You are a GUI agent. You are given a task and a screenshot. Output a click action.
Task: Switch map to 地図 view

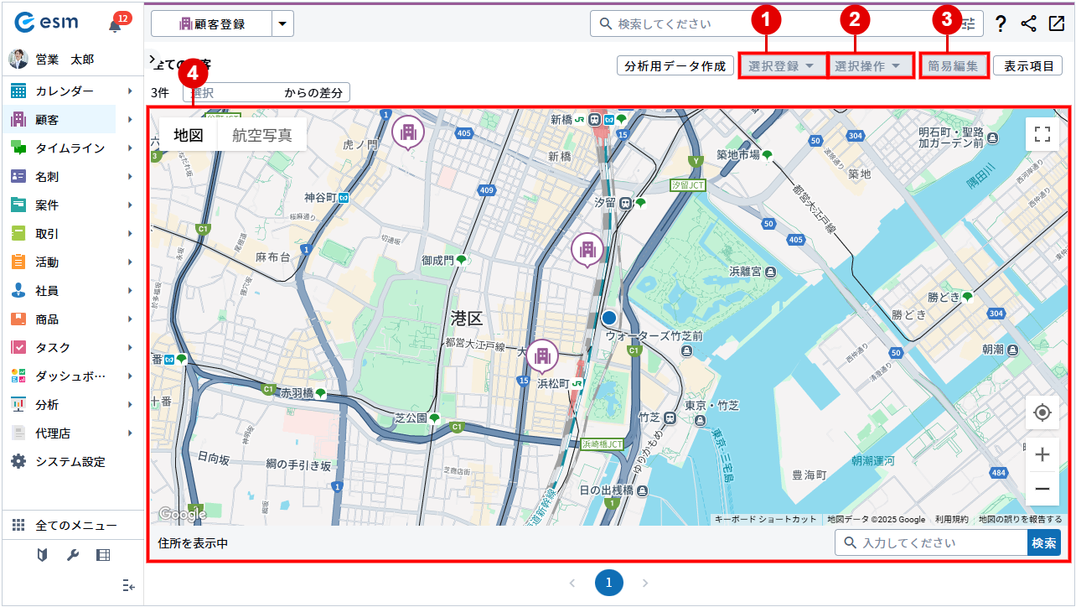click(189, 134)
